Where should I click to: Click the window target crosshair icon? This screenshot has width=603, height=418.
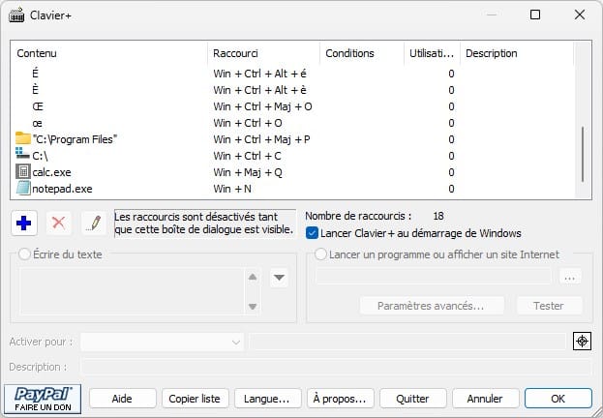(x=582, y=342)
